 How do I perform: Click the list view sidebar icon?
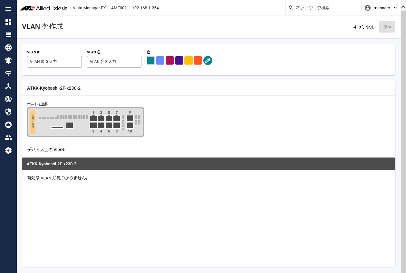[x=8, y=35]
